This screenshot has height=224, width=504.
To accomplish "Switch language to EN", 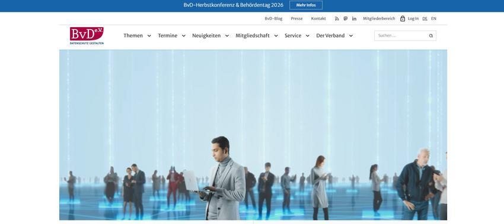I will [433, 18].
